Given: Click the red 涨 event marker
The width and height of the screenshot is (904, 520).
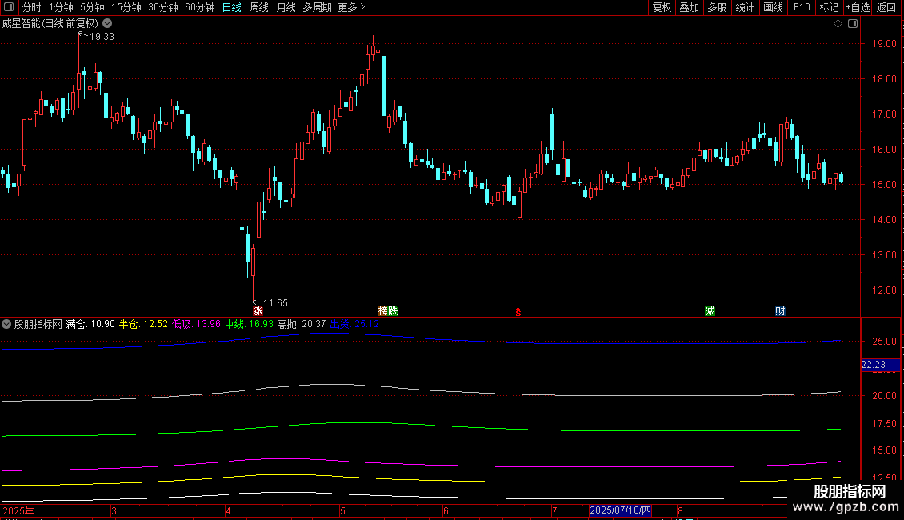Looking at the screenshot, I should coord(258,311).
